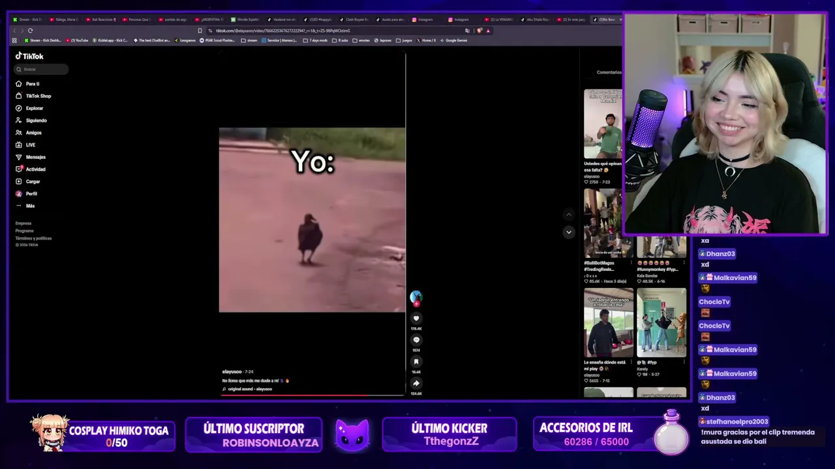
Task: Open the emotes bookmarks folder
Action: pos(361,40)
